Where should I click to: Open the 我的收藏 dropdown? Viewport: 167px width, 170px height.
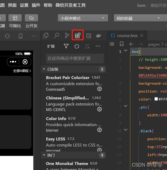139,18
